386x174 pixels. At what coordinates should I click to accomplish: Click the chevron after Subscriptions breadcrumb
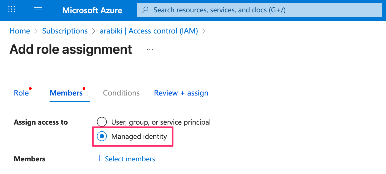[94, 31]
